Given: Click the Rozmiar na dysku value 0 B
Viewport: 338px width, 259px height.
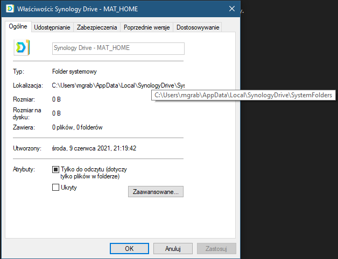Looking at the screenshot, I should 57,113.
